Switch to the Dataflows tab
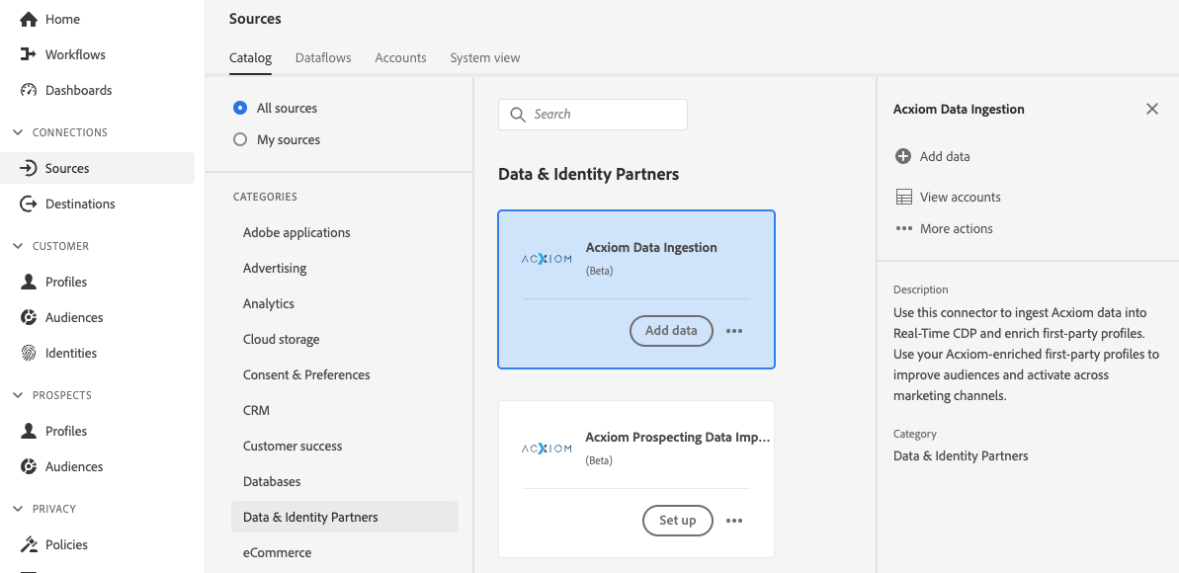The height and width of the screenshot is (573, 1179). click(x=322, y=57)
